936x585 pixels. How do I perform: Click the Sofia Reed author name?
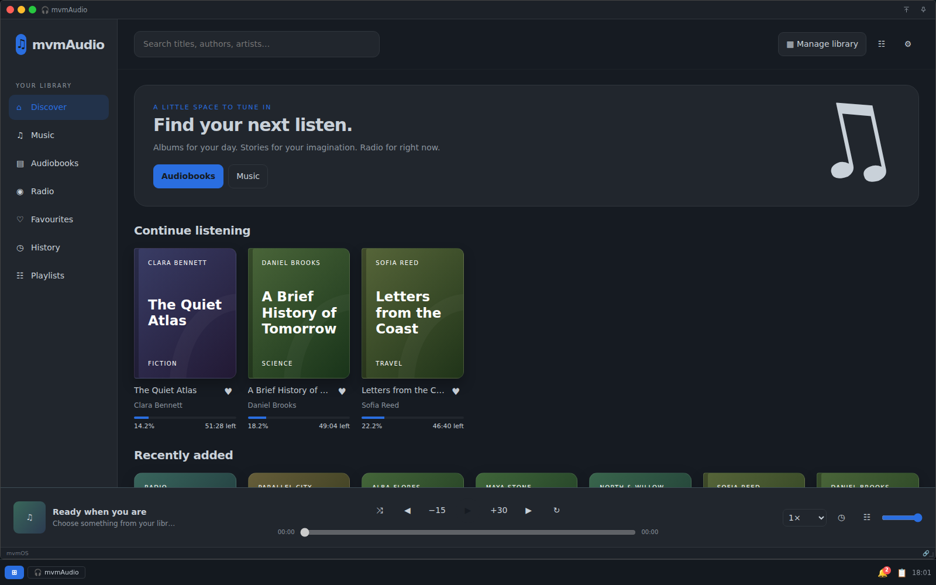380,405
